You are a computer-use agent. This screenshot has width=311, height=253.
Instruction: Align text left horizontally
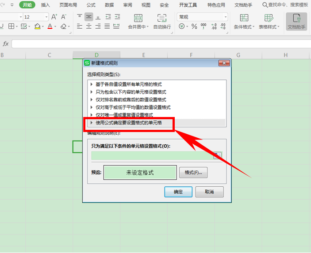point(80,26)
